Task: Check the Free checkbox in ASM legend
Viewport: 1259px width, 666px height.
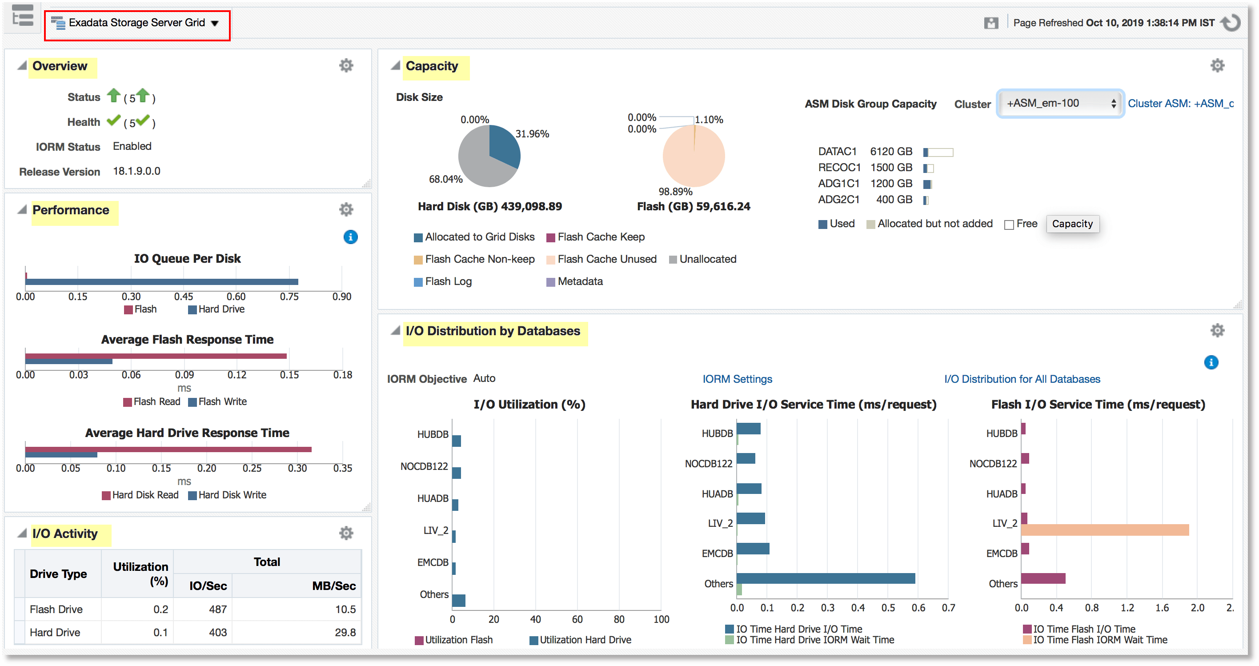Action: [1009, 224]
